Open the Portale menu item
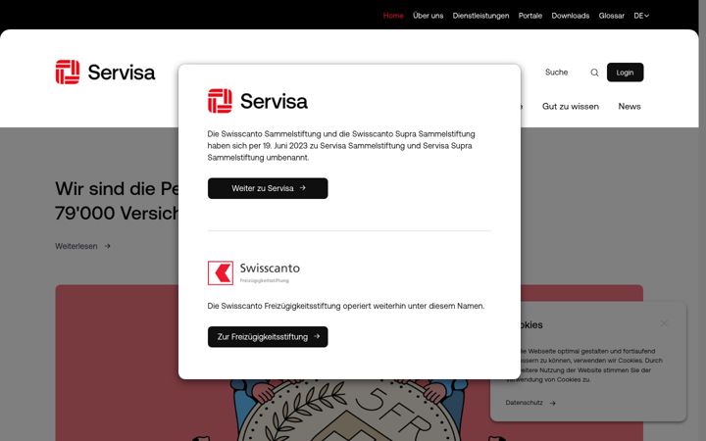This screenshot has height=441, width=706. click(529, 16)
